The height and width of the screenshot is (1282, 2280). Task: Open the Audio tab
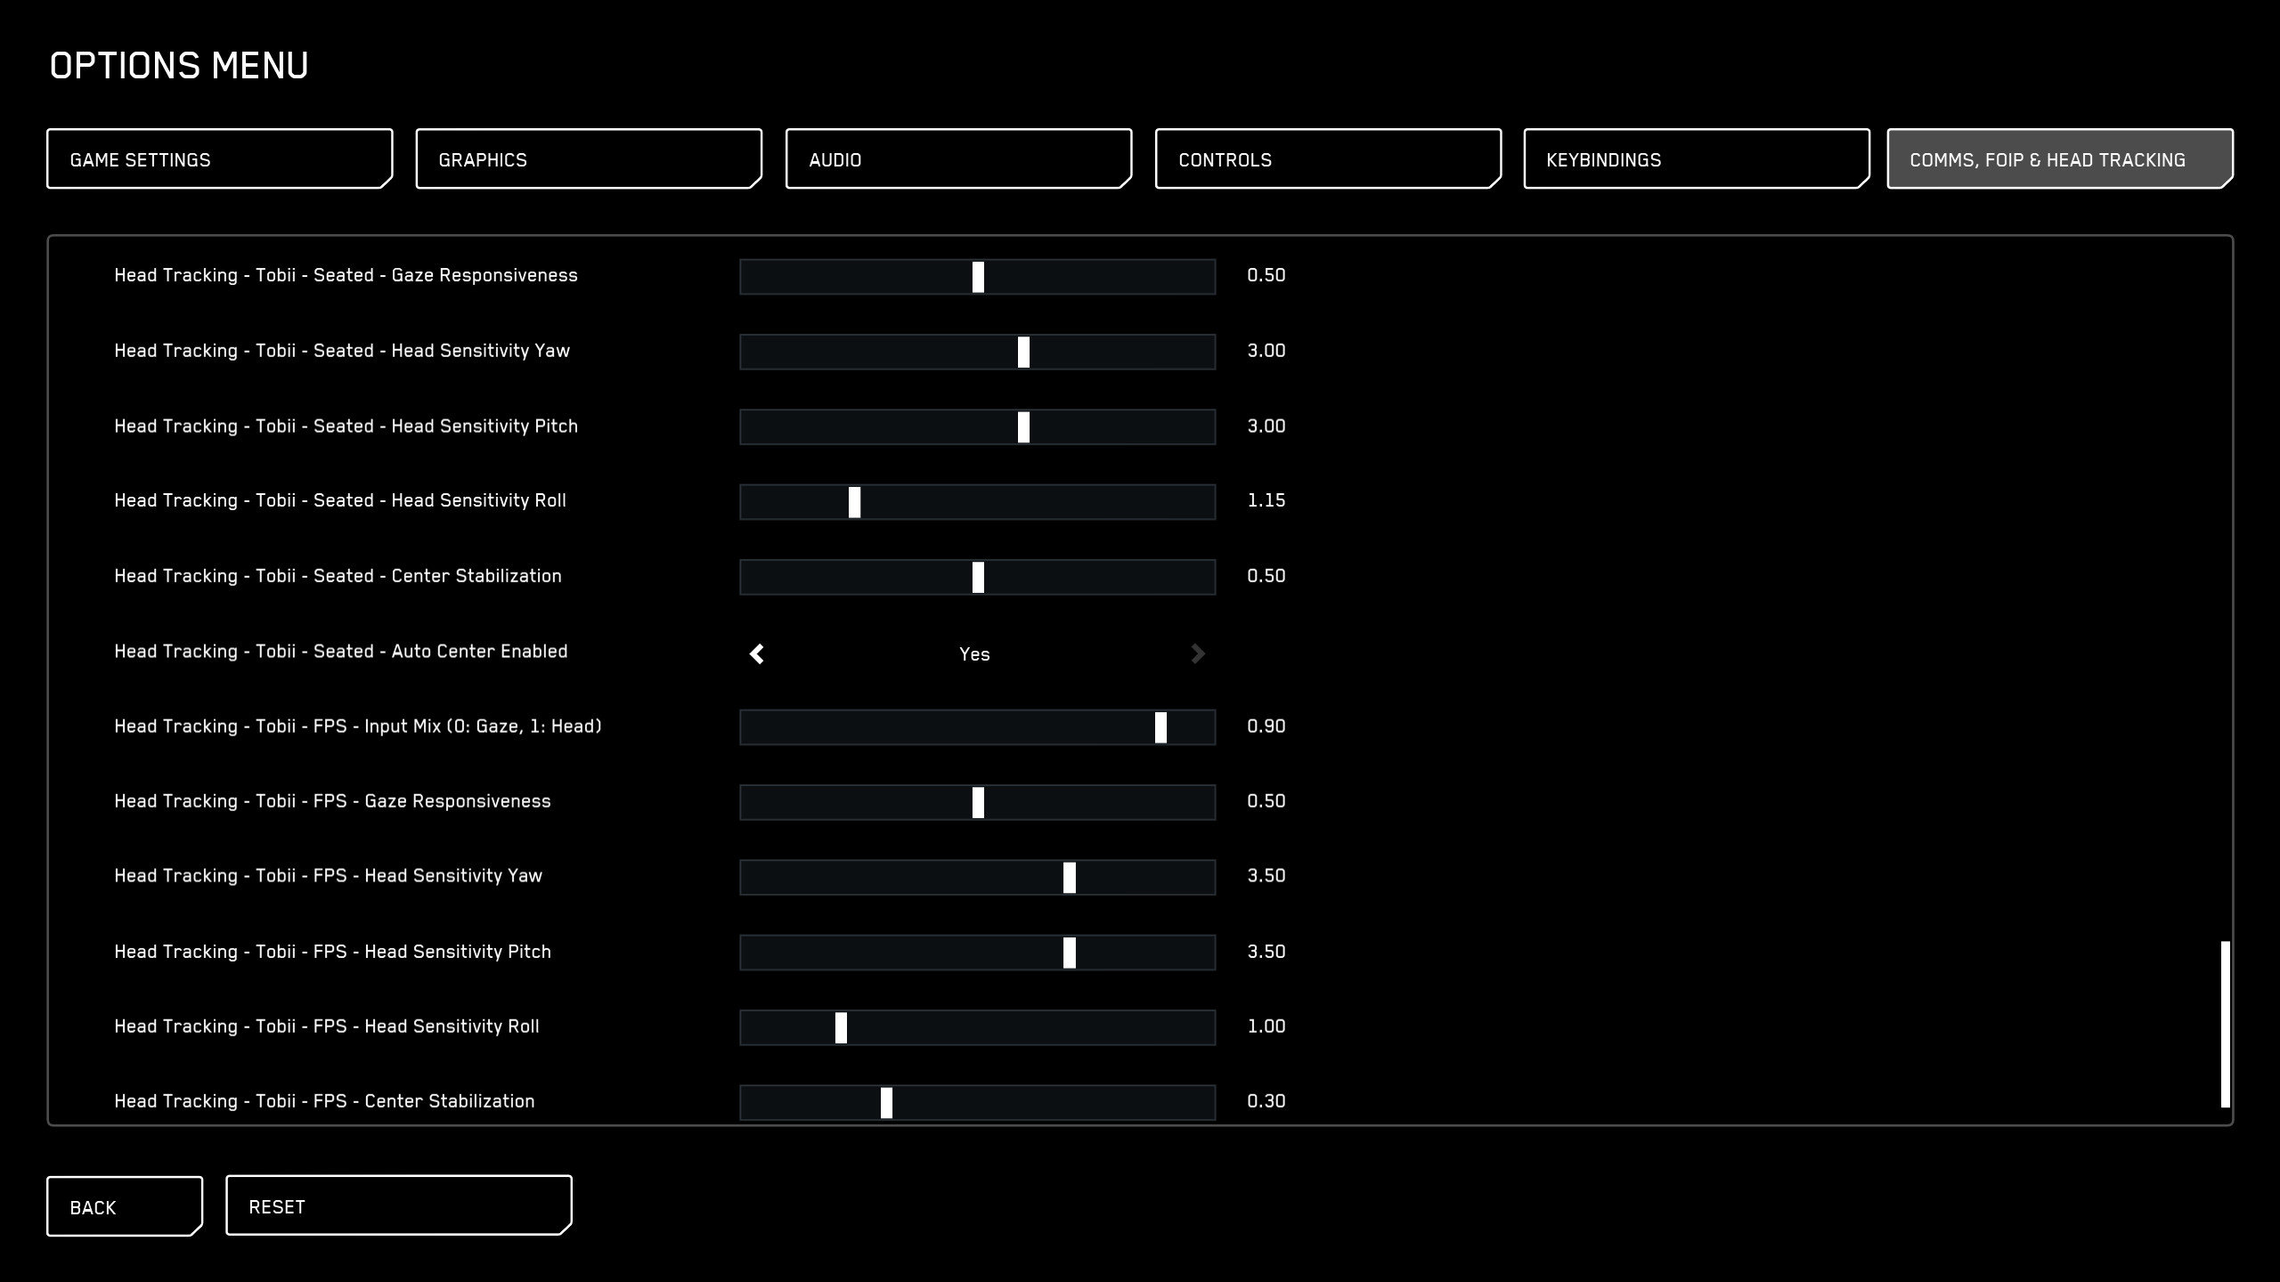click(x=958, y=158)
